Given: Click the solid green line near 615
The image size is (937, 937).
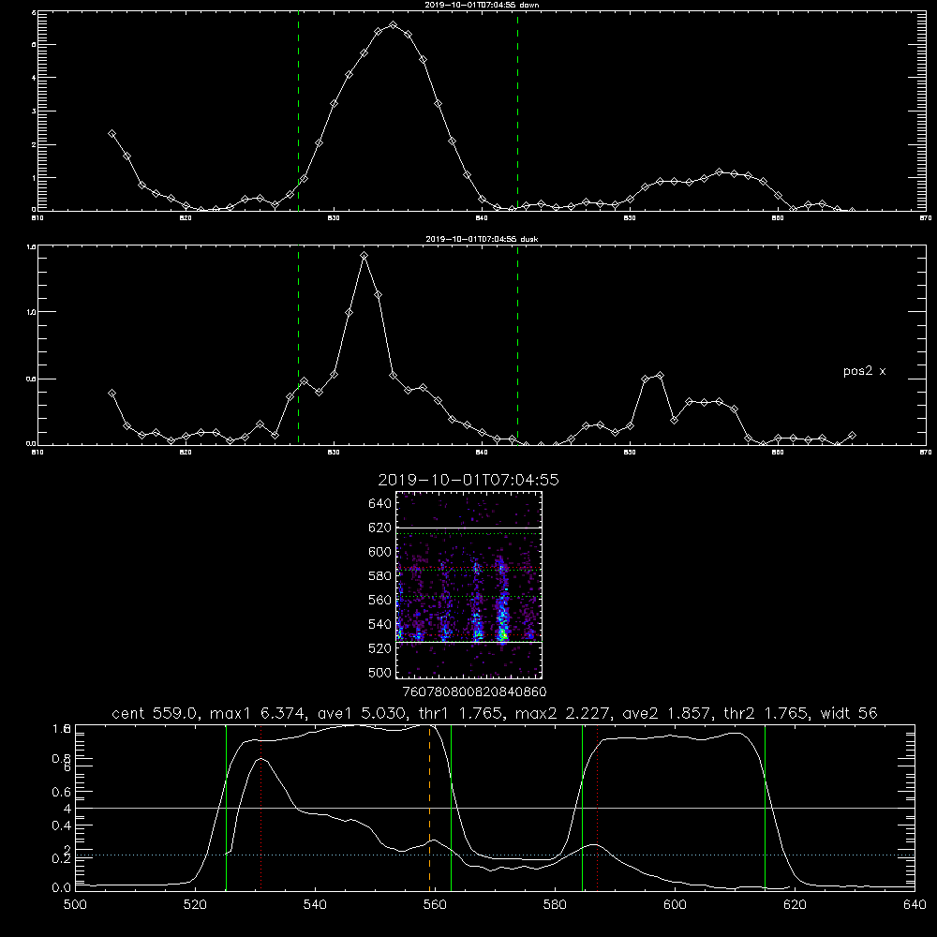Looking at the screenshot, I should [x=765, y=808].
